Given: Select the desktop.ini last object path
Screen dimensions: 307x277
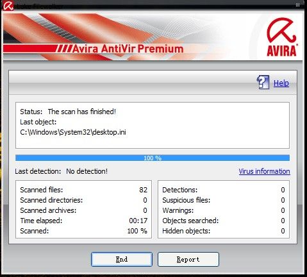Looking at the screenshot, I should point(73,132).
